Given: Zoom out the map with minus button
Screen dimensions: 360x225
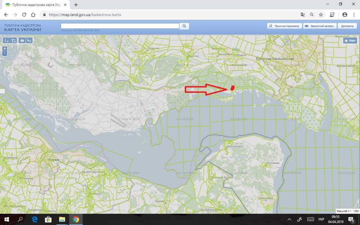Looking at the screenshot, I should tap(5, 54).
